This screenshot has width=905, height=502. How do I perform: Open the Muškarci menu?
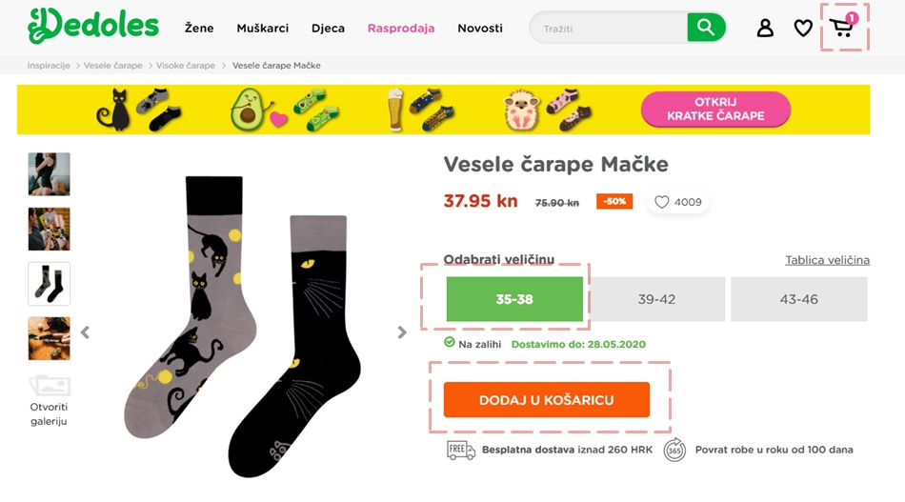(x=263, y=28)
